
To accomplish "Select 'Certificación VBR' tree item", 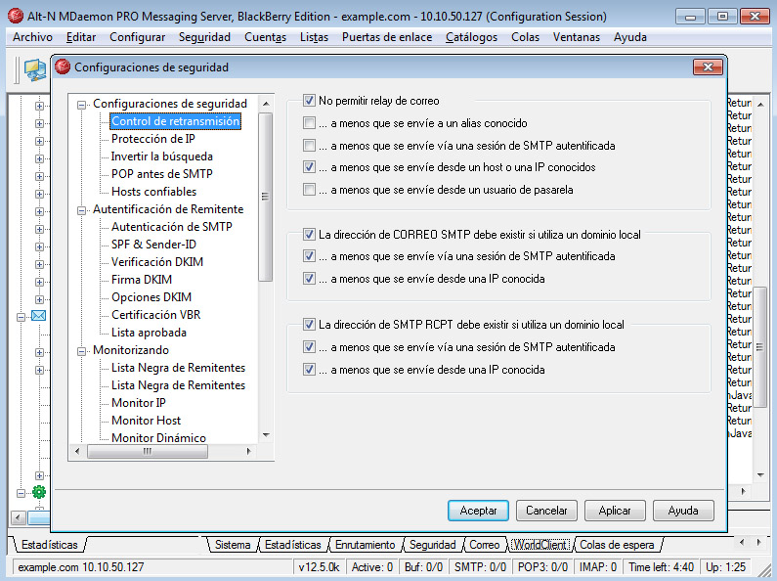I will [155, 315].
